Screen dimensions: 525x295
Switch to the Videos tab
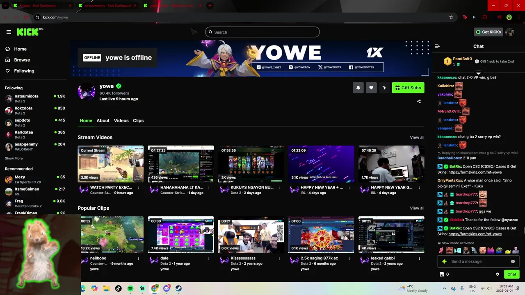(121, 120)
